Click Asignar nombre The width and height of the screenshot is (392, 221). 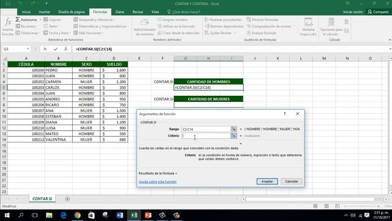coord(175,20)
